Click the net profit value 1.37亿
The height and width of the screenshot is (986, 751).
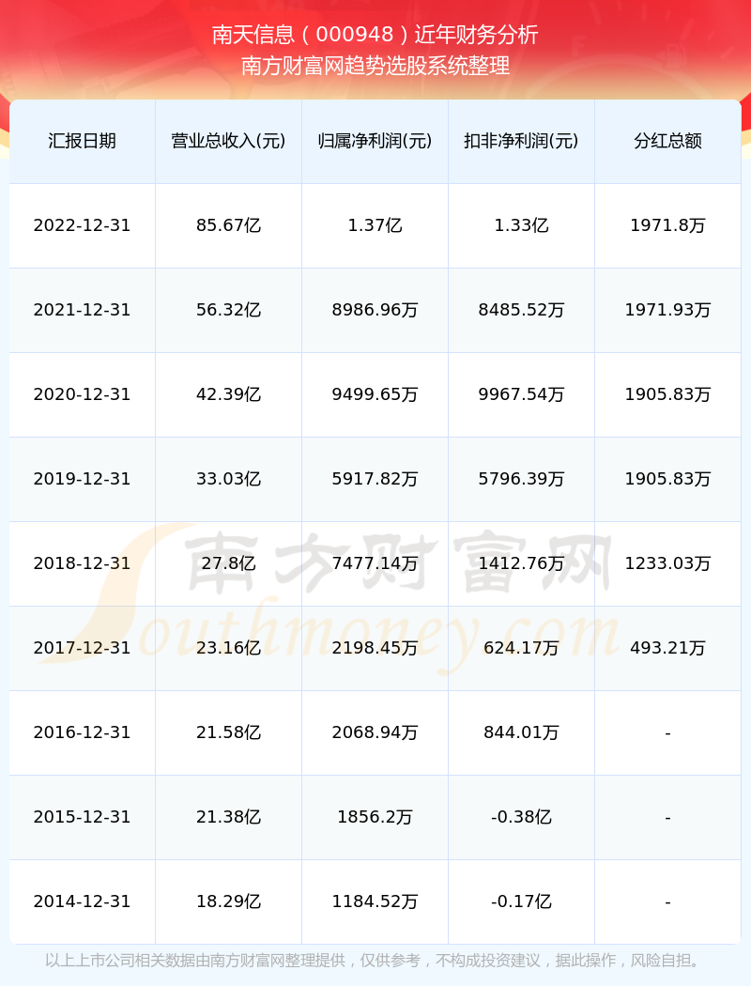(x=375, y=225)
